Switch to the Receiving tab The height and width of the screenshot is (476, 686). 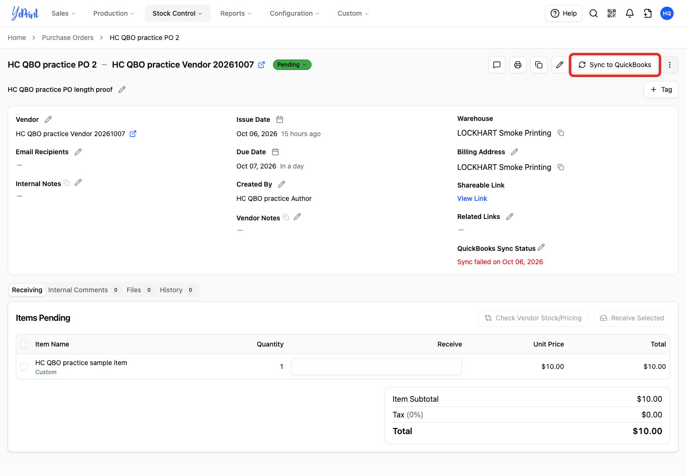[27, 290]
